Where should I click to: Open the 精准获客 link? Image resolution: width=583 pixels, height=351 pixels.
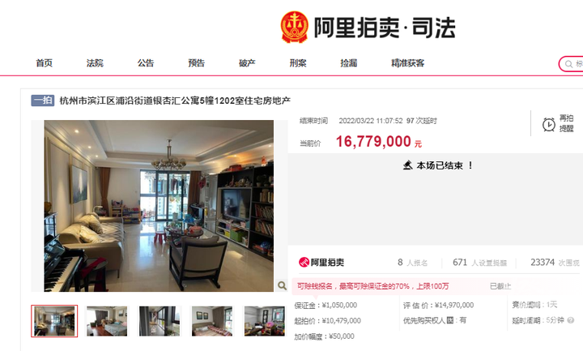408,63
